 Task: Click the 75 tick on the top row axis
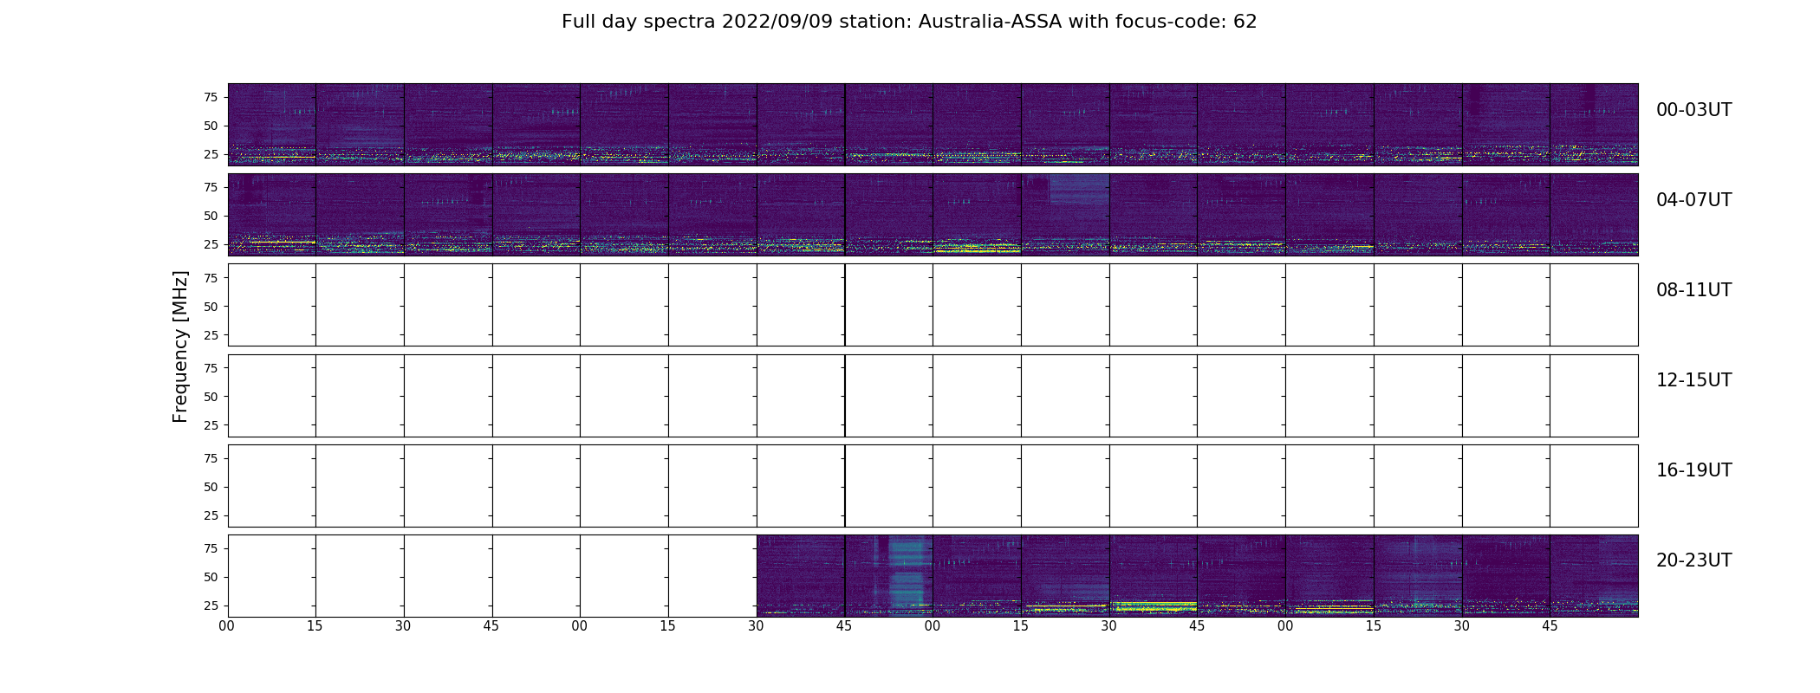click(x=211, y=97)
